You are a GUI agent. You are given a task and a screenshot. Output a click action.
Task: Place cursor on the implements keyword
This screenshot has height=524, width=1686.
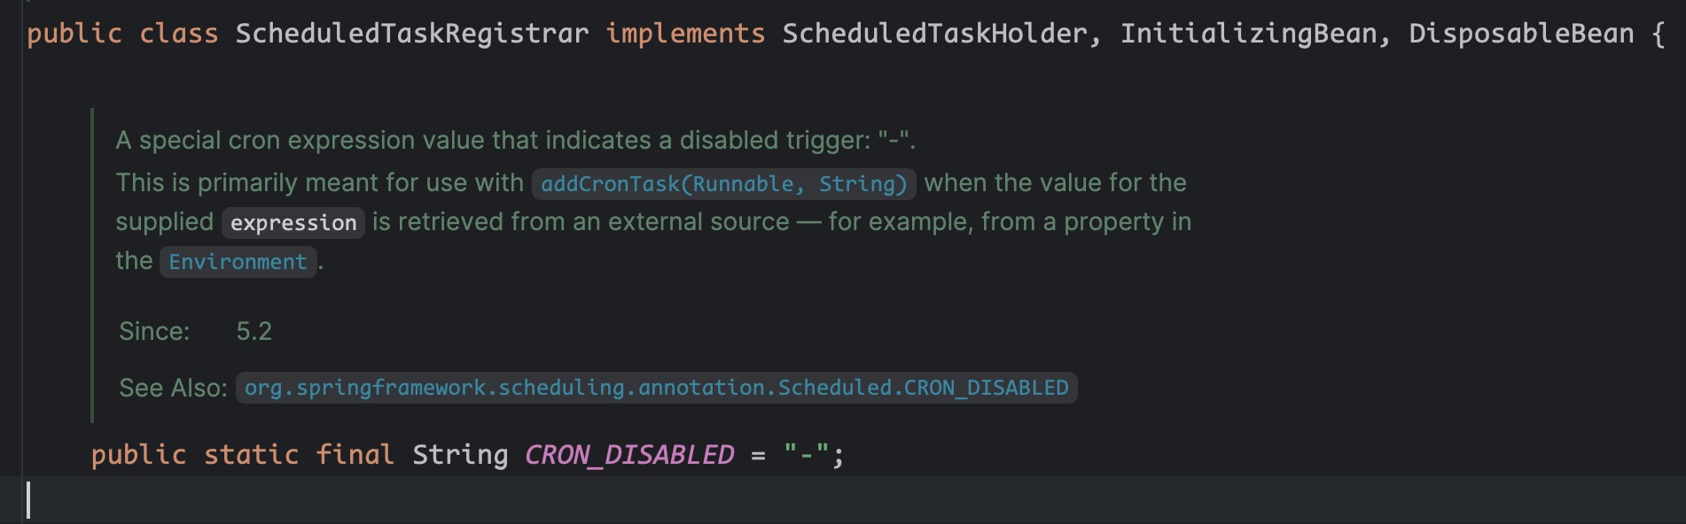click(685, 34)
